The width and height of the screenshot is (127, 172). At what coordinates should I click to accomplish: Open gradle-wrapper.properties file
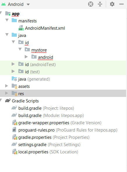[60, 123]
